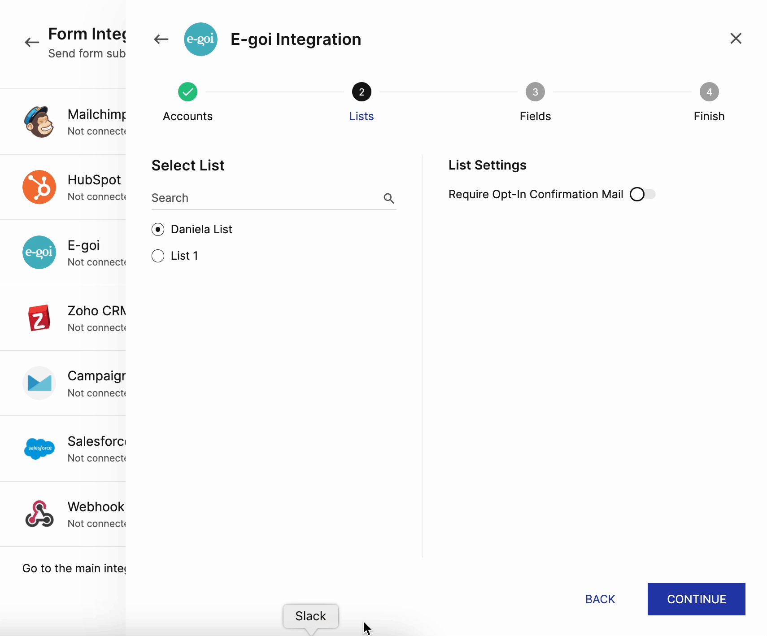767x636 pixels.
Task: Click the Form Integrations back arrow
Action: [x=32, y=43]
